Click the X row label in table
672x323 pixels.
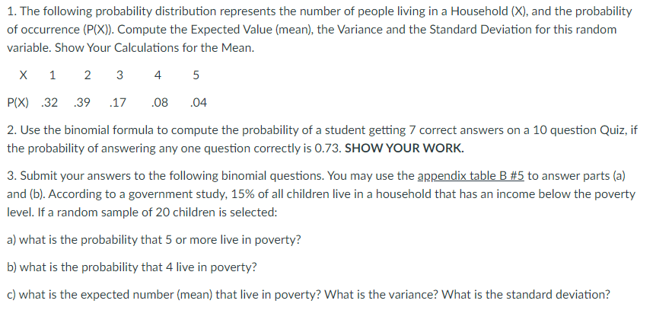pyautogui.click(x=23, y=75)
